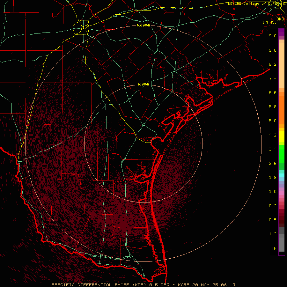The image size is (287, 287).
Task: Click the 6.6 legend value
Action: coord(273,92)
